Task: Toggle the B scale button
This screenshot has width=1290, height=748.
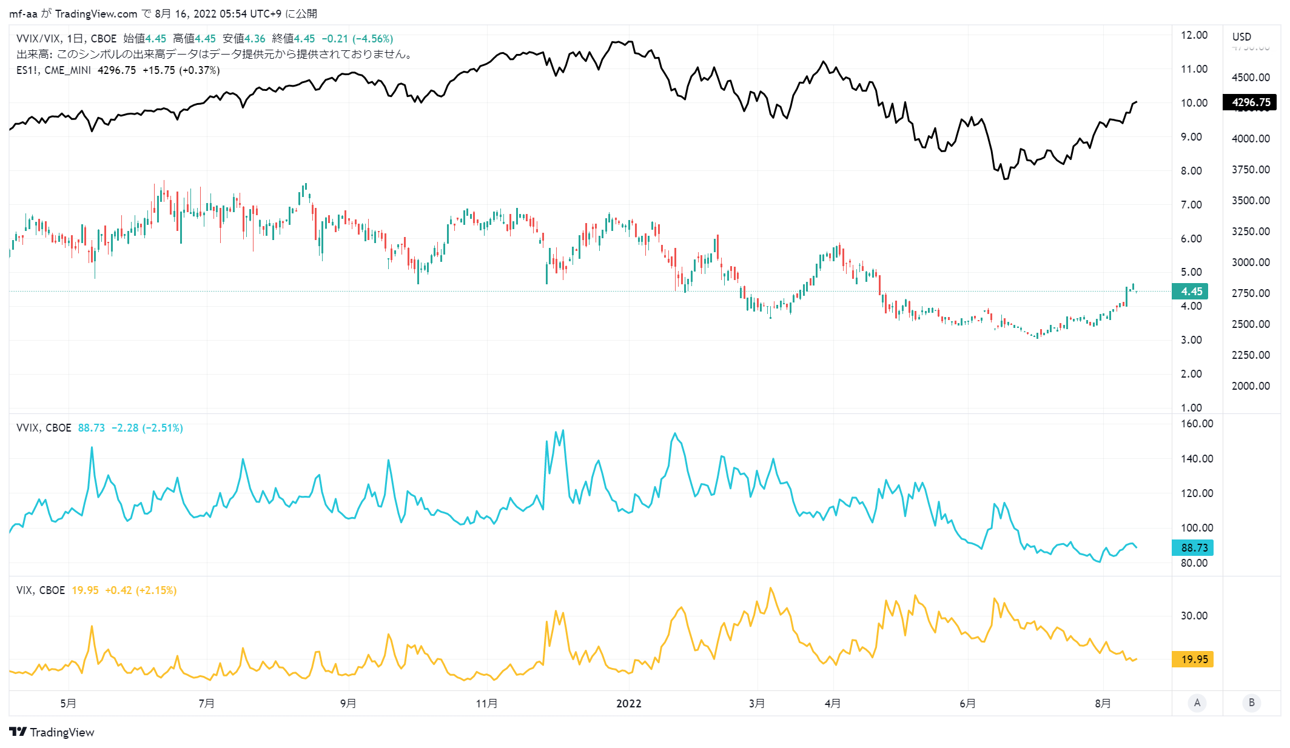Action: tap(1251, 703)
